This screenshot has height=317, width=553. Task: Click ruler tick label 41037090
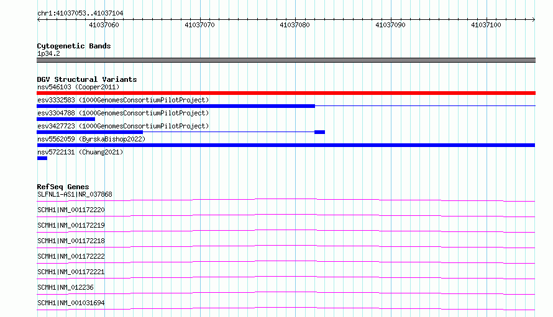[x=390, y=25]
